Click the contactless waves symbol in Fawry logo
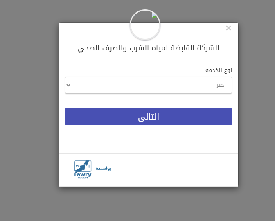275x221 pixels. (89, 166)
